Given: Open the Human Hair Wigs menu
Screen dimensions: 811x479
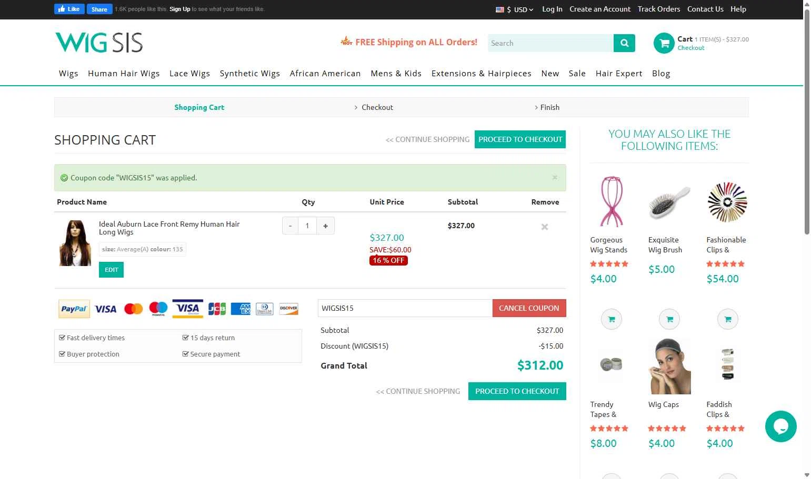Looking at the screenshot, I should tap(124, 74).
